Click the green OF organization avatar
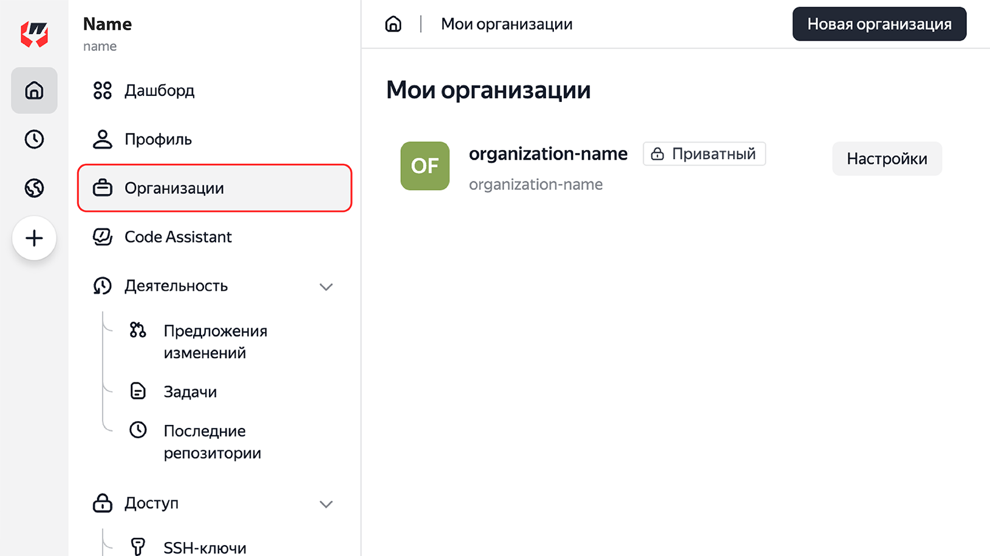 [x=425, y=166]
